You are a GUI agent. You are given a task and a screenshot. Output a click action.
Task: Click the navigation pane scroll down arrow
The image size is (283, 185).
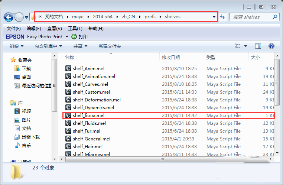click(55, 159)
